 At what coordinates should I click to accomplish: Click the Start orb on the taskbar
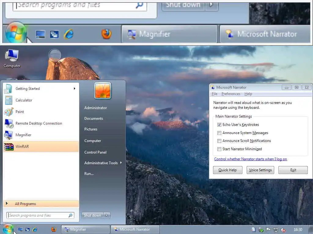8,229
